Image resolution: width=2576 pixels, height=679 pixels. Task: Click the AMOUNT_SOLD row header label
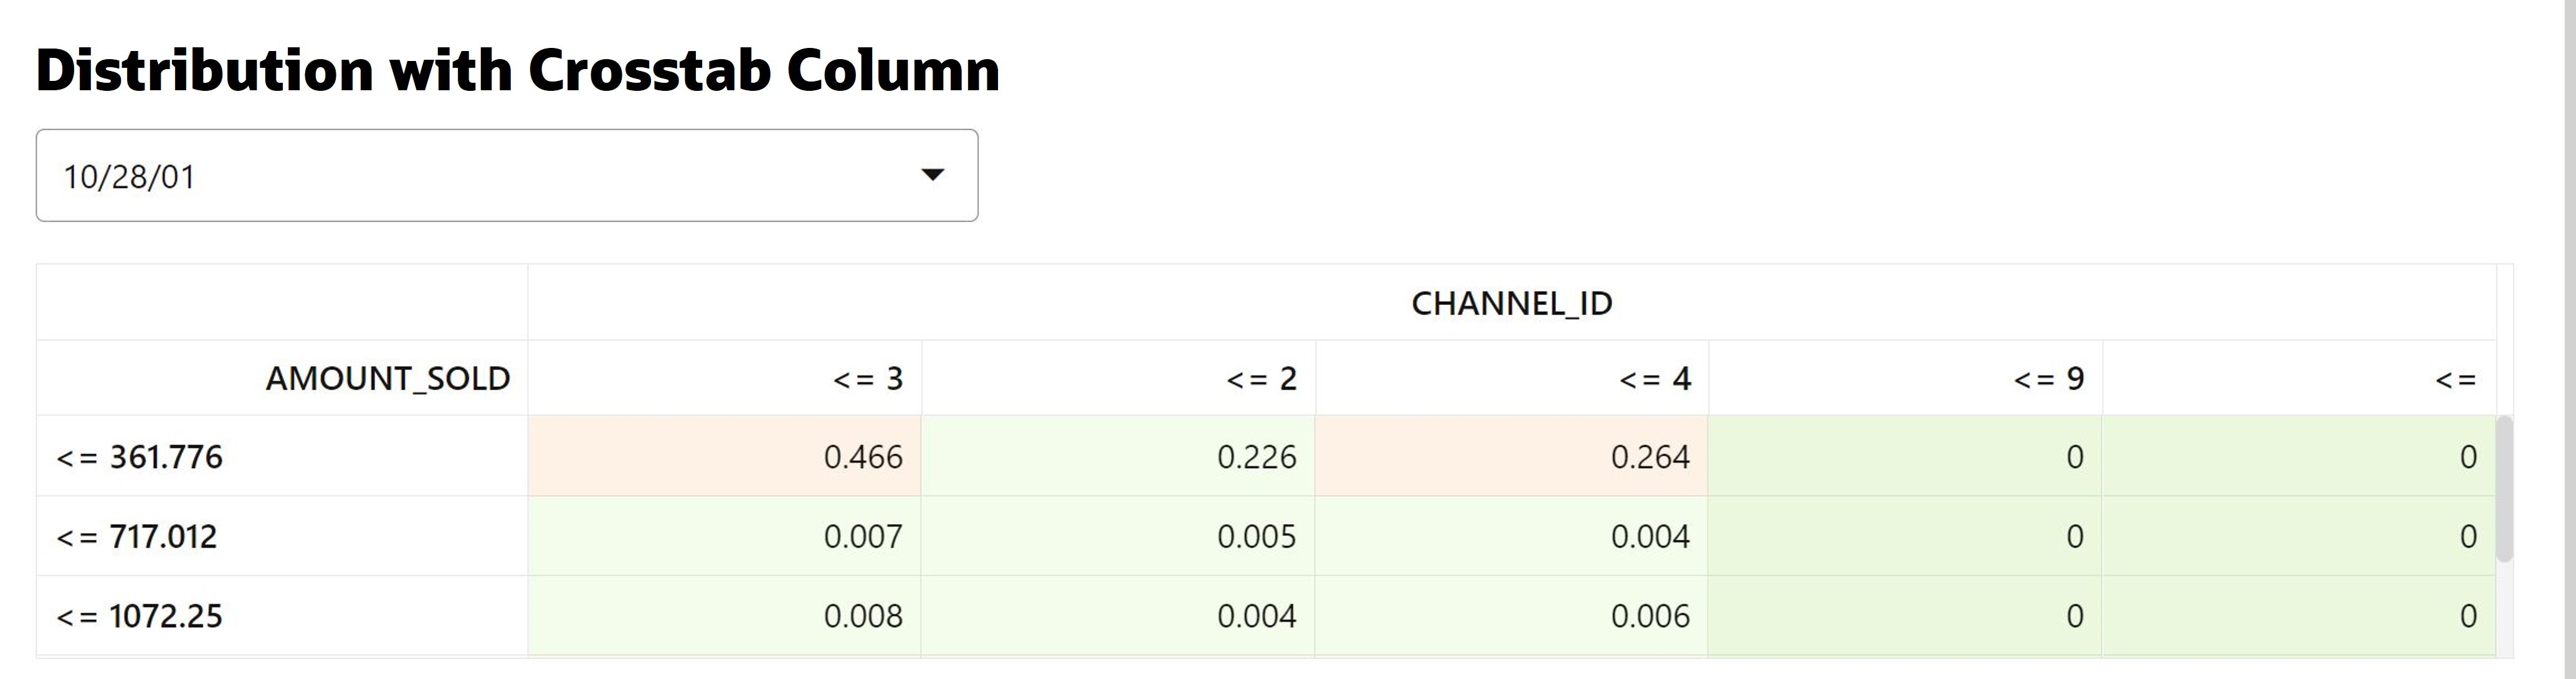tap(388, 378)
